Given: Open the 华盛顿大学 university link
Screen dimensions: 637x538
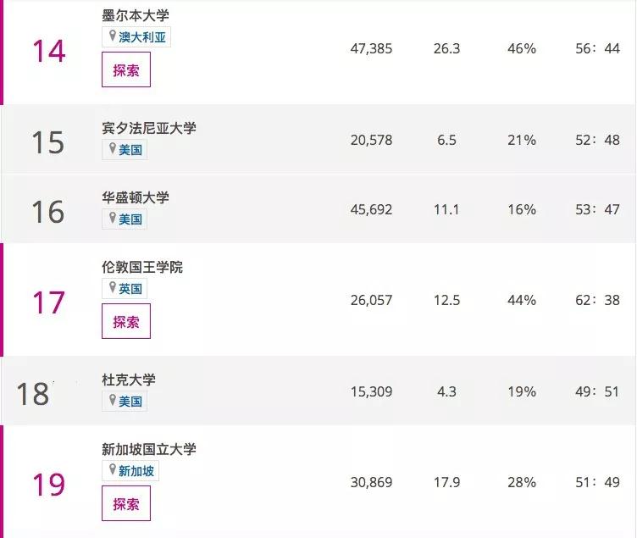Looking at the screenshot, I should point(136,197).
